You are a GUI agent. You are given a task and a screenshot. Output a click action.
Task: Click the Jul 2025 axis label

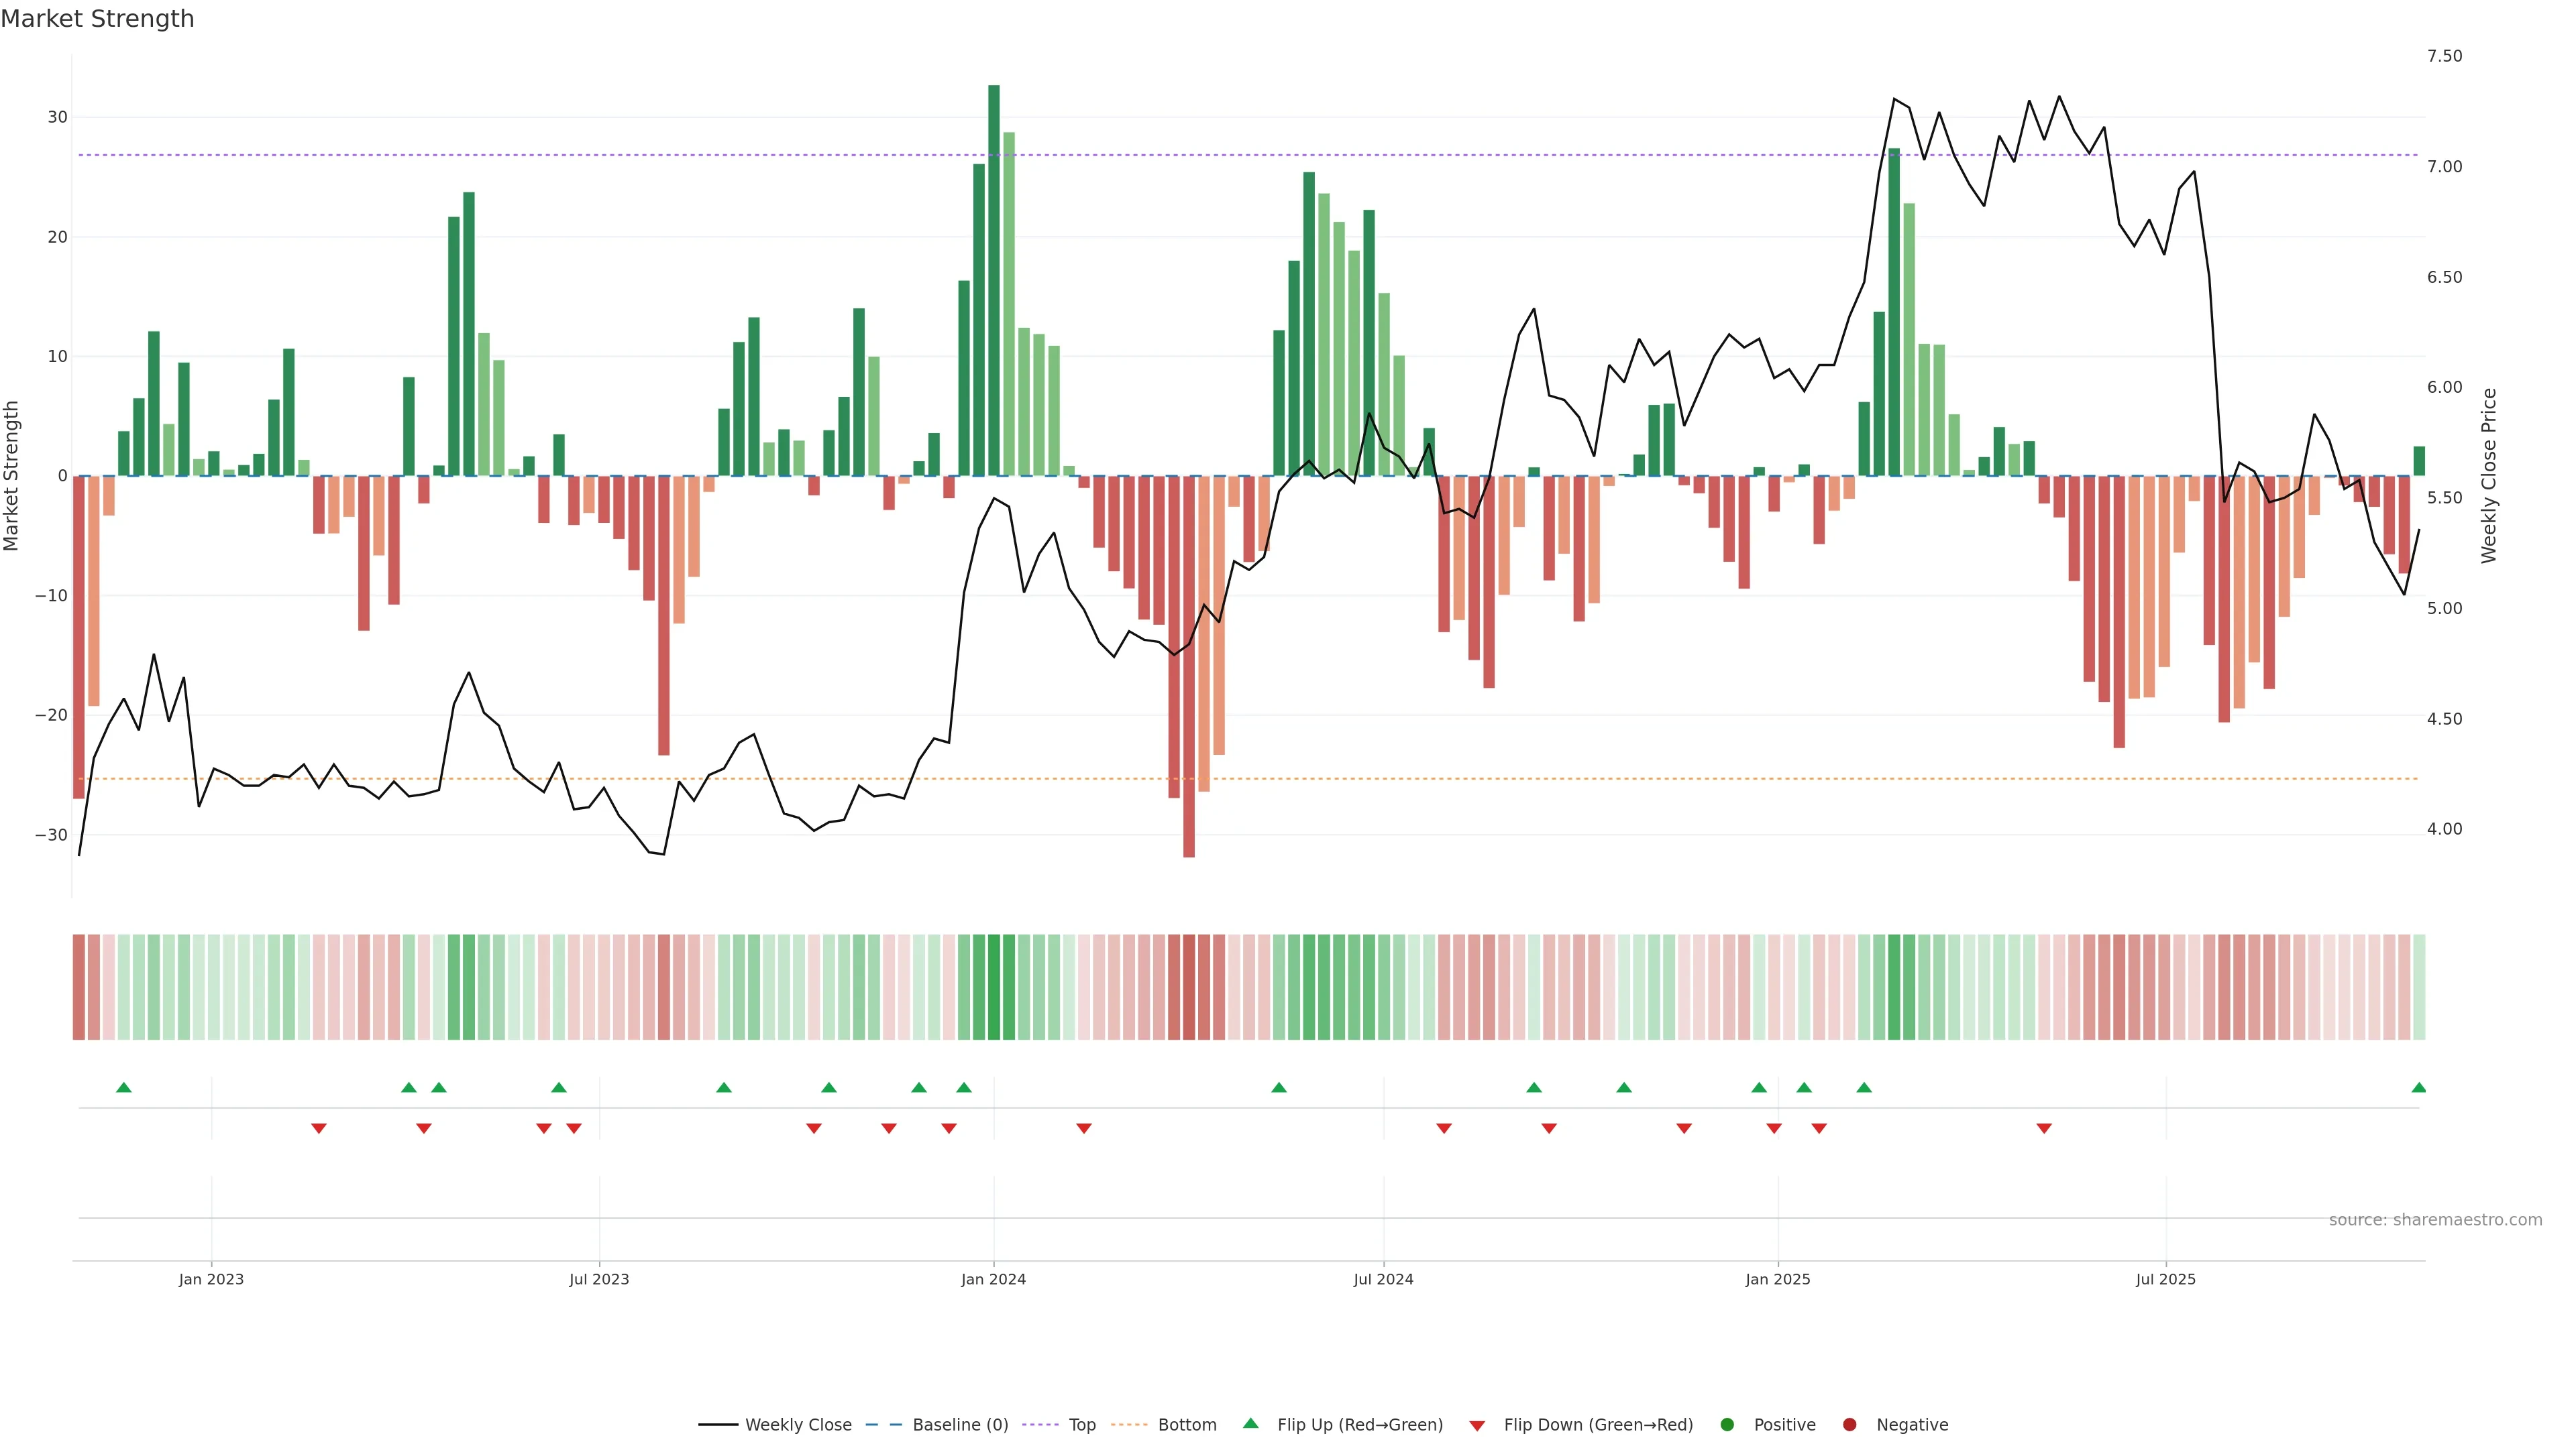tap(2165, 1279)
